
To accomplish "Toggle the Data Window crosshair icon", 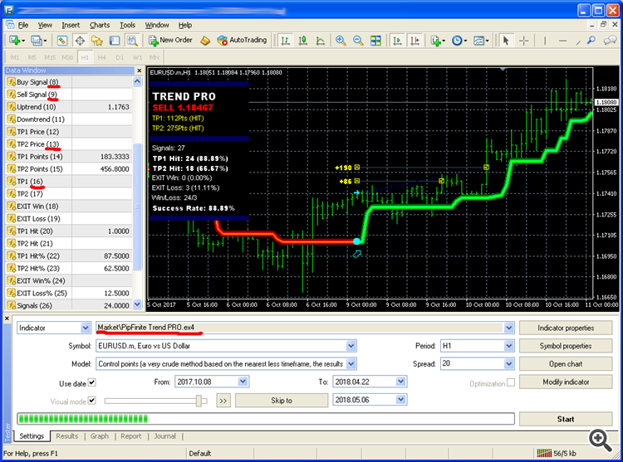I will [80, 41].
